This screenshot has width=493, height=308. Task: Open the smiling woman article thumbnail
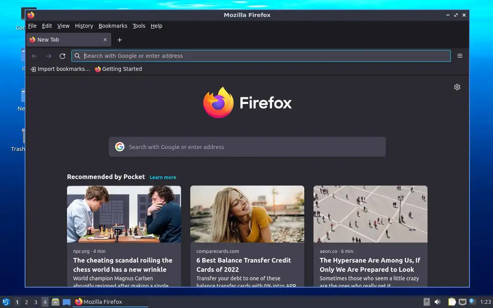(247, 214)
